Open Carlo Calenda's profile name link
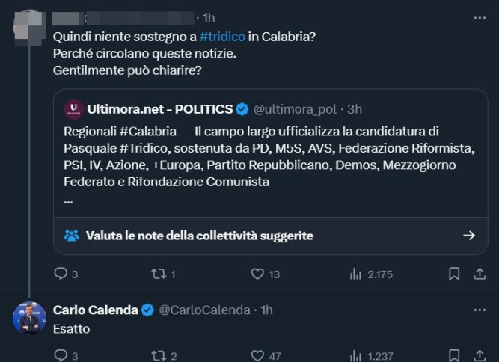 click(96, 310)
